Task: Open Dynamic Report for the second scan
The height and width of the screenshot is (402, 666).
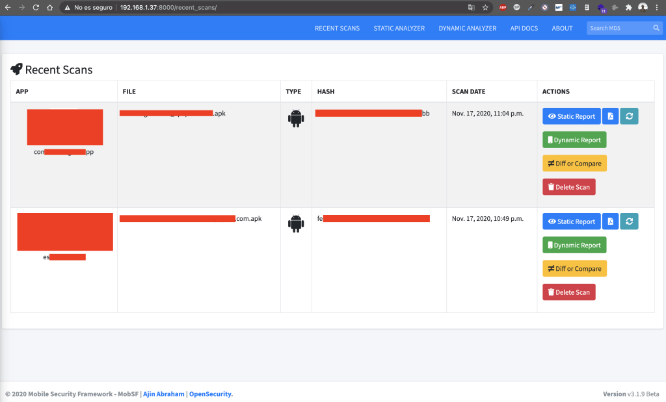Action: click(x=574, y=245)
